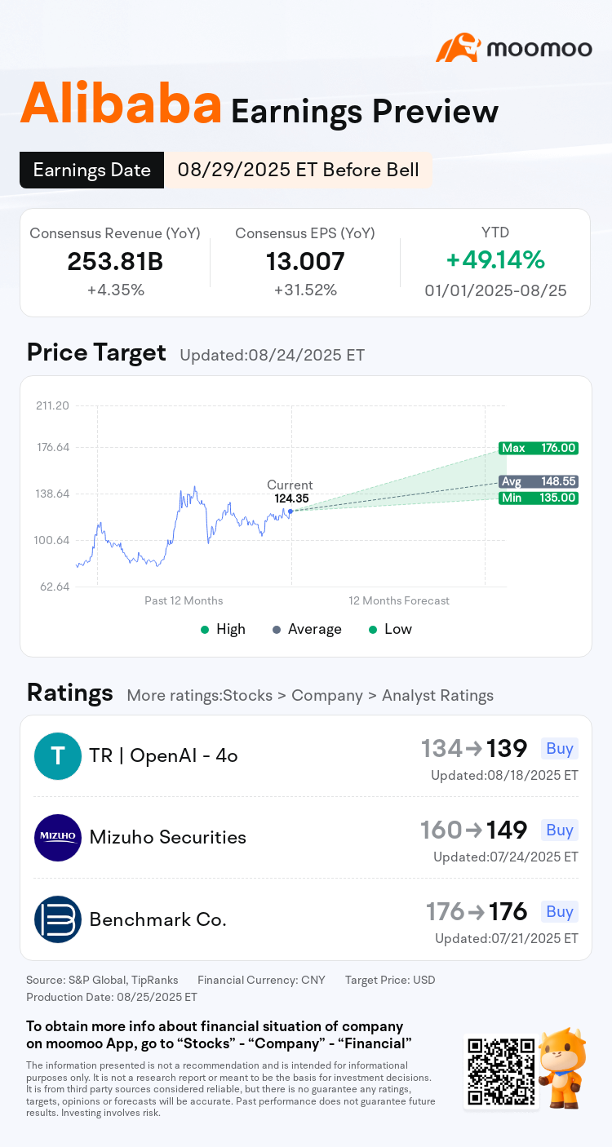Image resolution: width=612 pixels, height=1147 pixels.
Task: Tap the Benchmark Co. logo icon
Action: coord(58,919)
